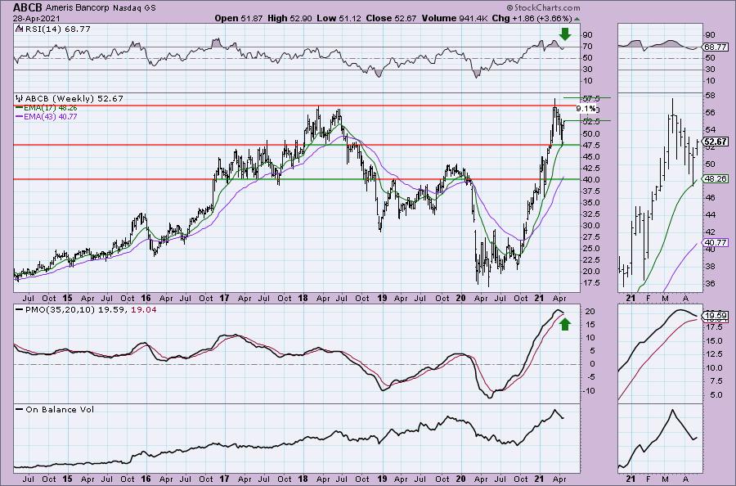Image resolution: width=736 pixels, height=486 pixels.
Task: Click the 40.0 level on main price axis
Action: coord(590,179)
